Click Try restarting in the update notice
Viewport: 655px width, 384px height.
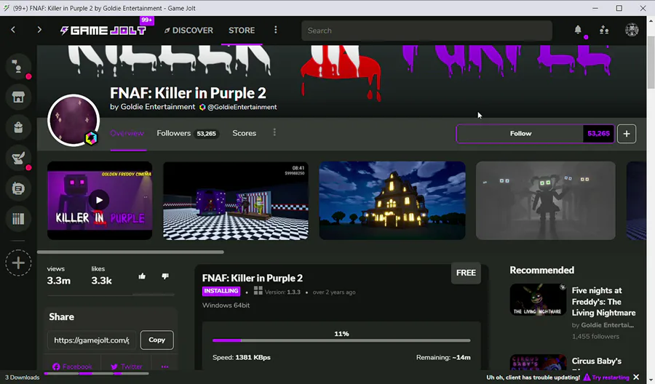[610, 377]
